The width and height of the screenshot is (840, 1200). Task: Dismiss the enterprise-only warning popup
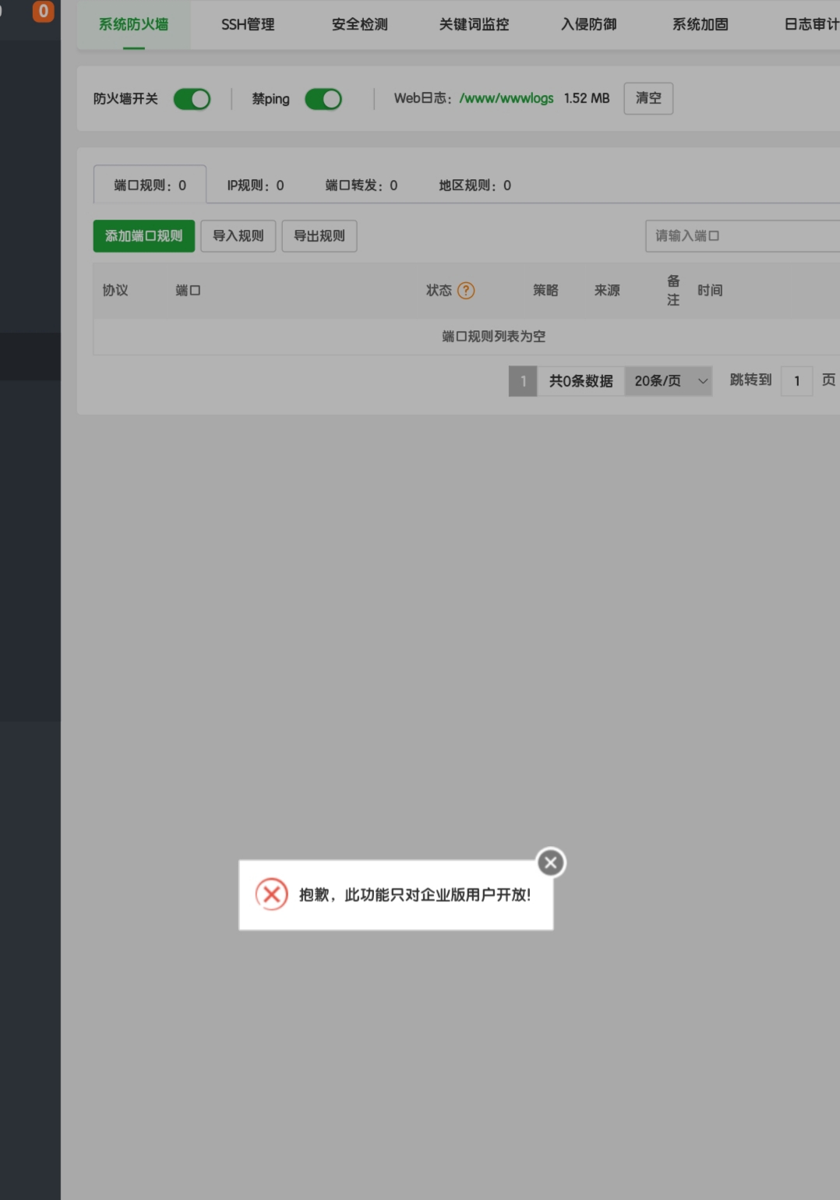pos(551,863)
